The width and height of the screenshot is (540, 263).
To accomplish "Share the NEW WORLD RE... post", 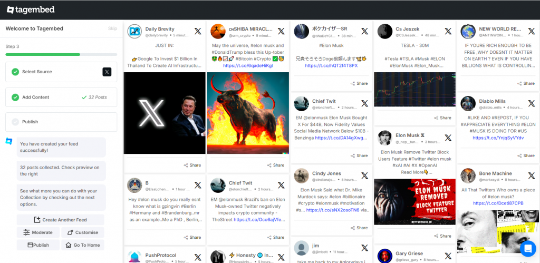I will [526, 83].
